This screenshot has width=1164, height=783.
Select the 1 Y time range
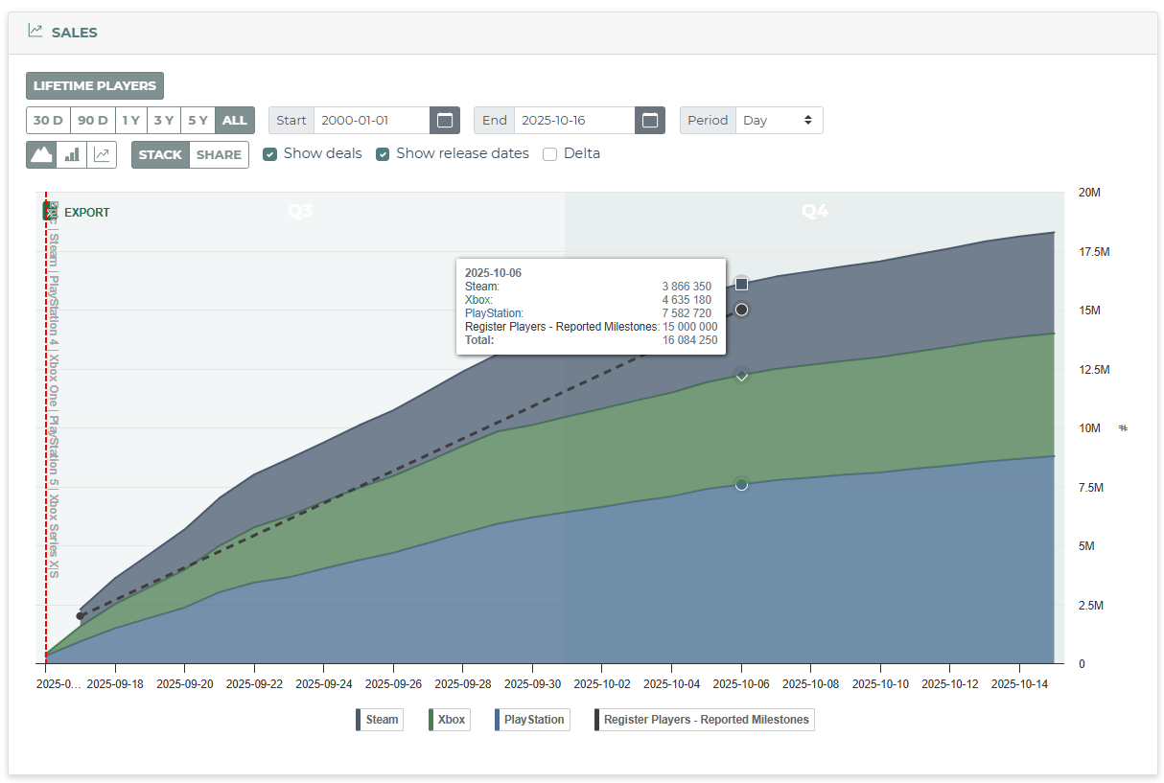point(131,120)
